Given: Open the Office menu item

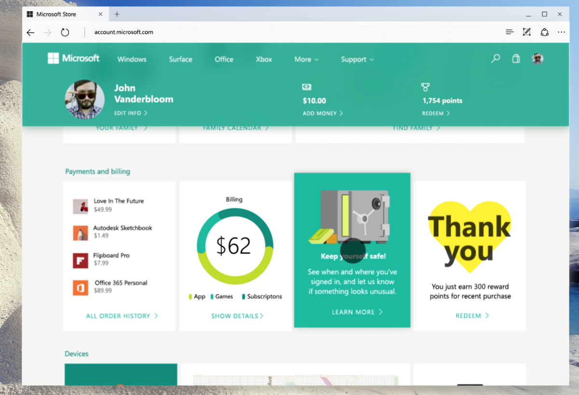Looking at the screenshot, I should (224, 59).
